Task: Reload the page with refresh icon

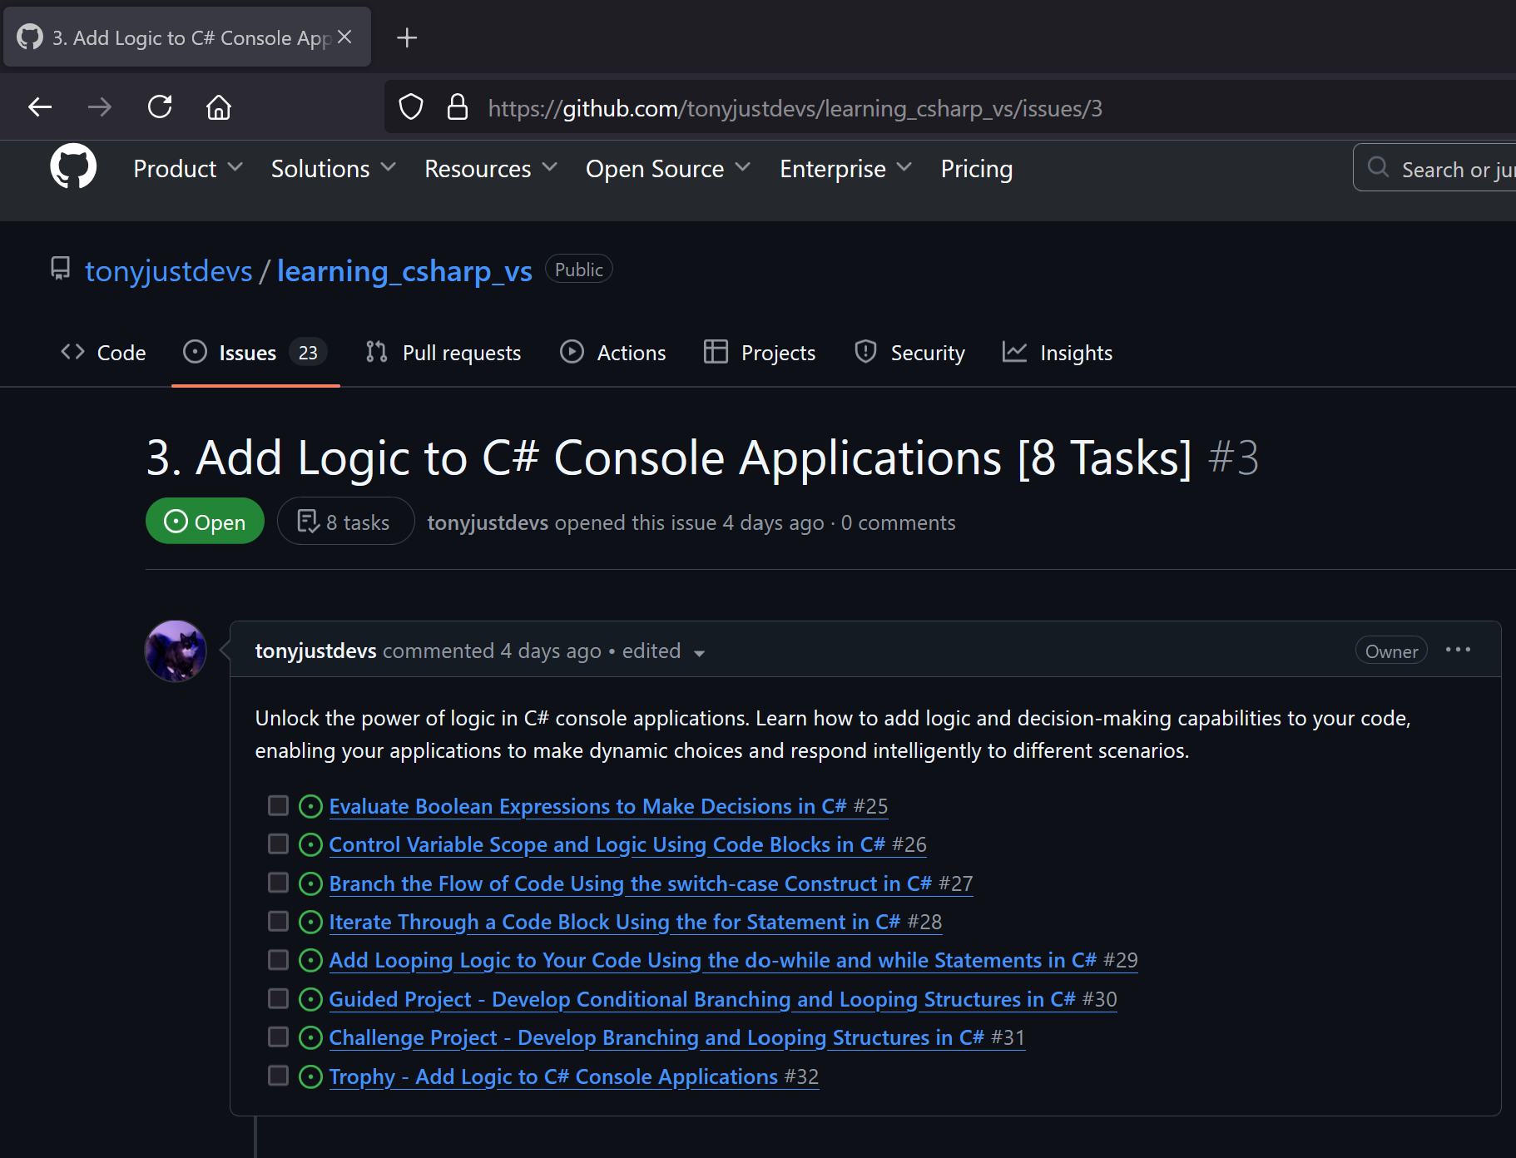Action: click(160, 107)
